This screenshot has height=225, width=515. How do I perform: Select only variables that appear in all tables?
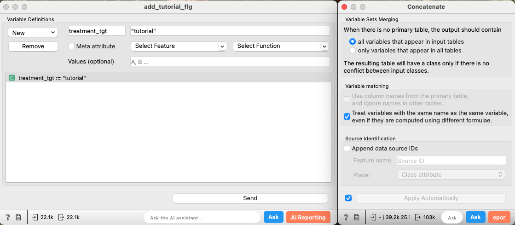[353, 50]
